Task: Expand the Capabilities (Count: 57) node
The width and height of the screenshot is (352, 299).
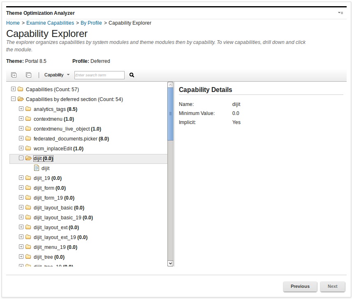Action: (13, 89)
